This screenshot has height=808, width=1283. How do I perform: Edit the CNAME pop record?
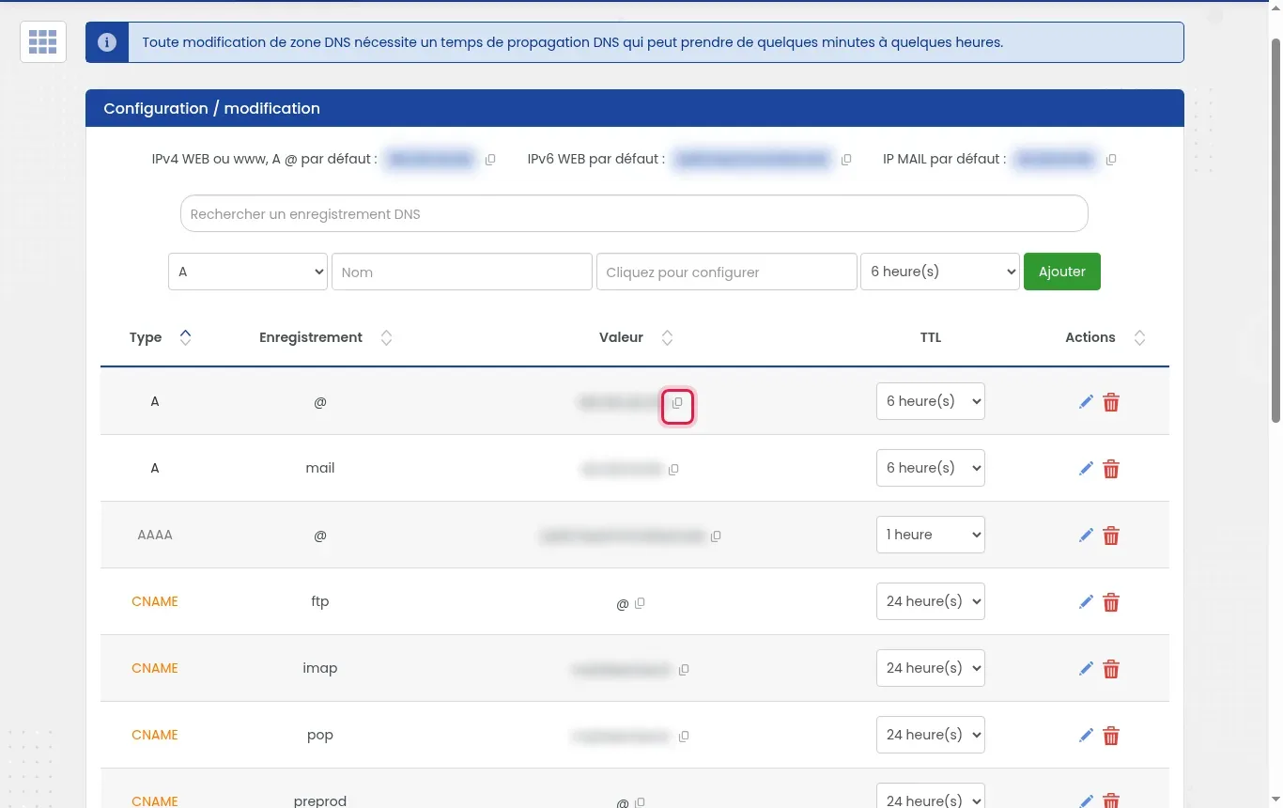pyautogui.click(x=1086, y=736)
